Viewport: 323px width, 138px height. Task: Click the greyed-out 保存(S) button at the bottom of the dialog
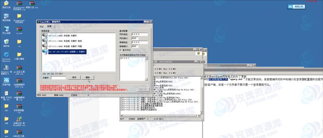pos(142,89)
